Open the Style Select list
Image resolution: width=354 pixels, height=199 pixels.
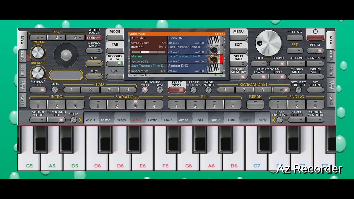pos(296,120)
